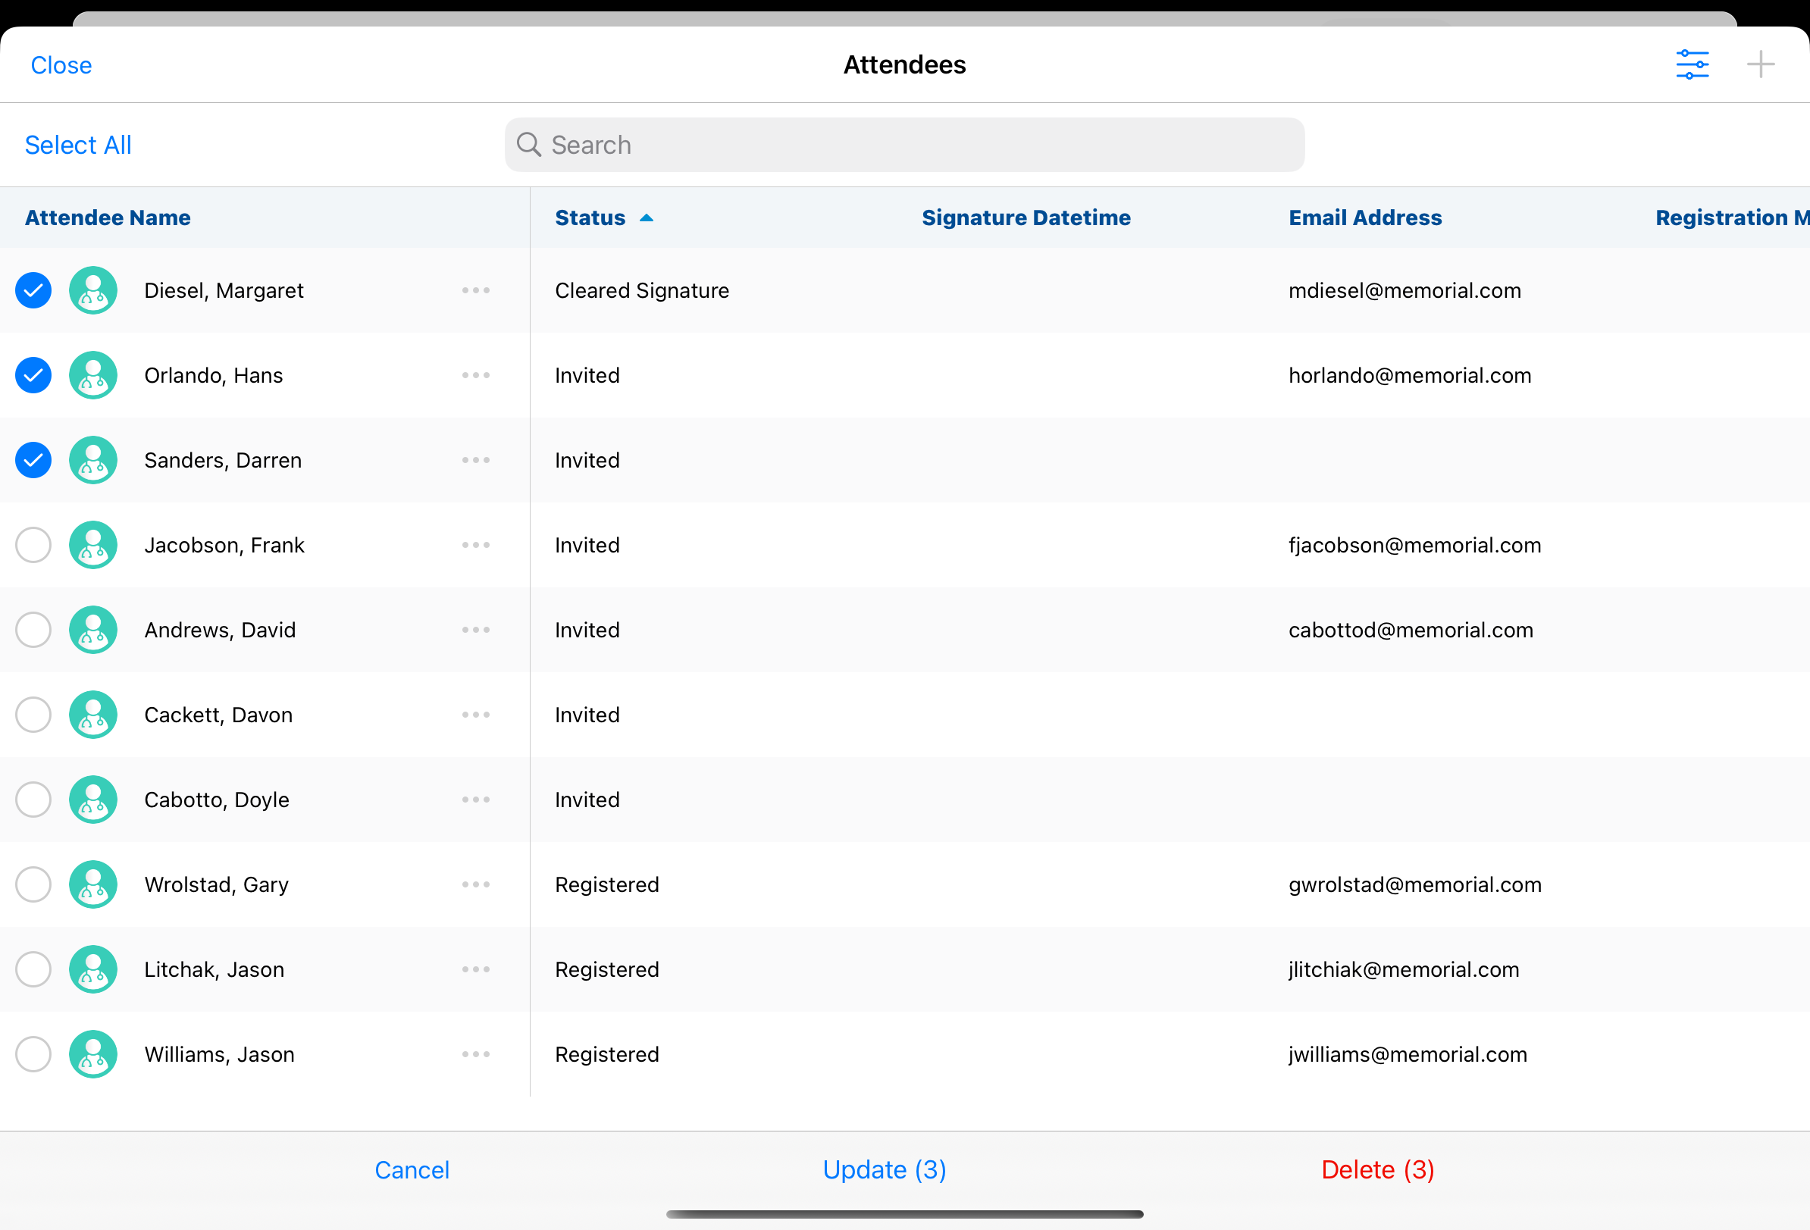This screenshot has height=1230, width=1810.
Task: Open more options for Davon Cackett
Action: pyautogui.click(x=475, y=715)
